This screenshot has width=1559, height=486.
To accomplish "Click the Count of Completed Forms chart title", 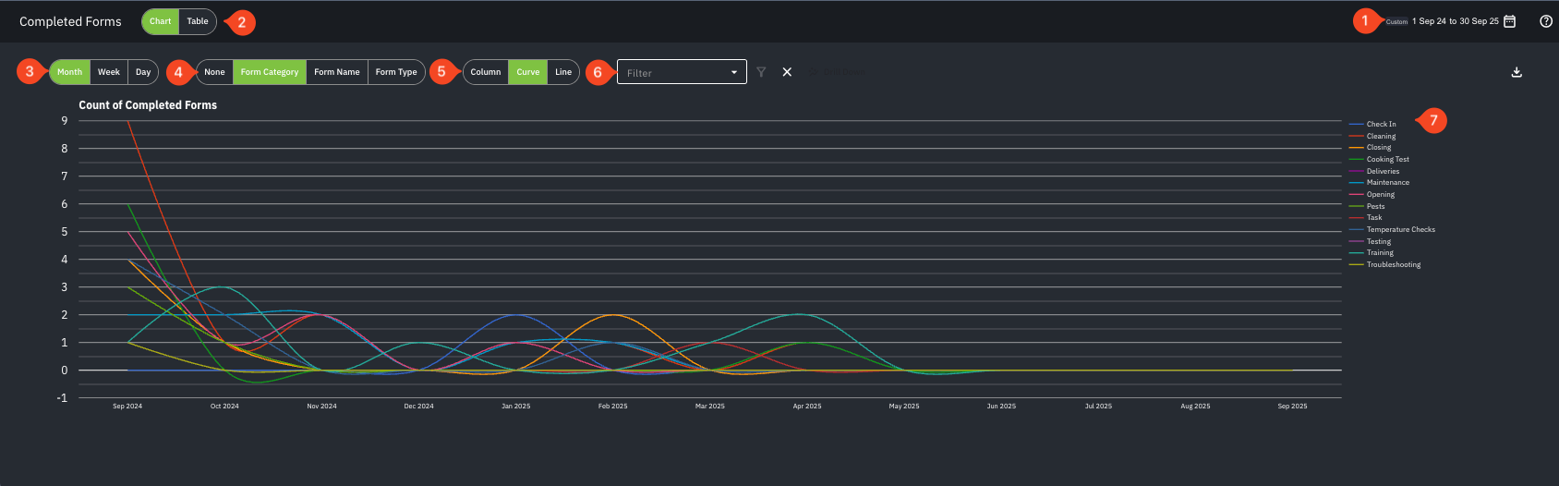I will coord(148,105).
